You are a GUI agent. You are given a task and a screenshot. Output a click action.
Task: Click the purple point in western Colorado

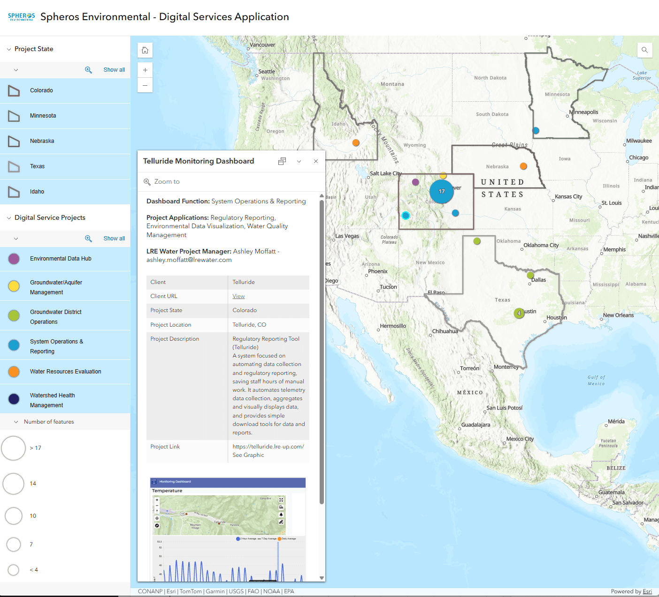(x=415, y=182)
